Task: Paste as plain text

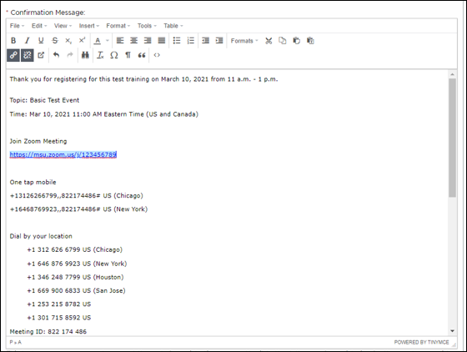Action: (x=310, y=41)
